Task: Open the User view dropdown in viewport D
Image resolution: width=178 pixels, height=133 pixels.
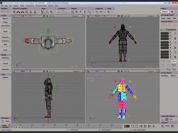Action: pos(98,71)
